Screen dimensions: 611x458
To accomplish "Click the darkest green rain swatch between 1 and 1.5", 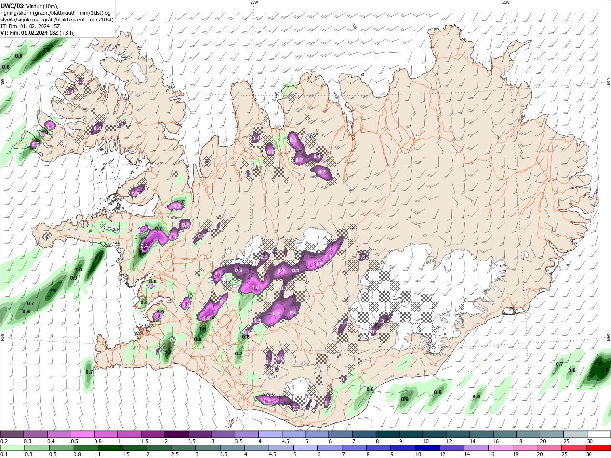I will tap(110, 448).
